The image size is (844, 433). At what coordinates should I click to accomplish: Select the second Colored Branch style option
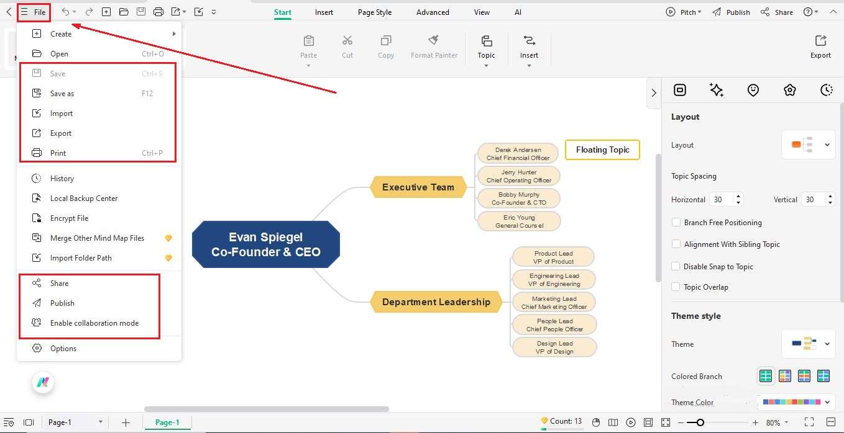785,376
